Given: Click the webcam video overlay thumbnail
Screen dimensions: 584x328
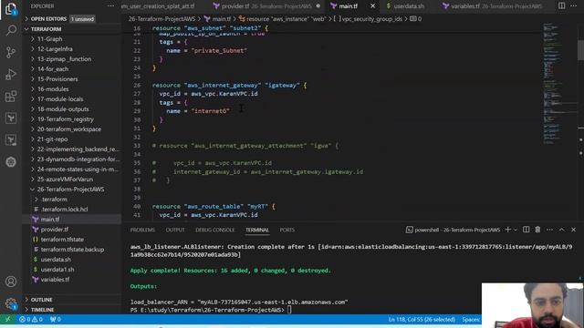Looking at the screenshot, I should click(533, 305).
